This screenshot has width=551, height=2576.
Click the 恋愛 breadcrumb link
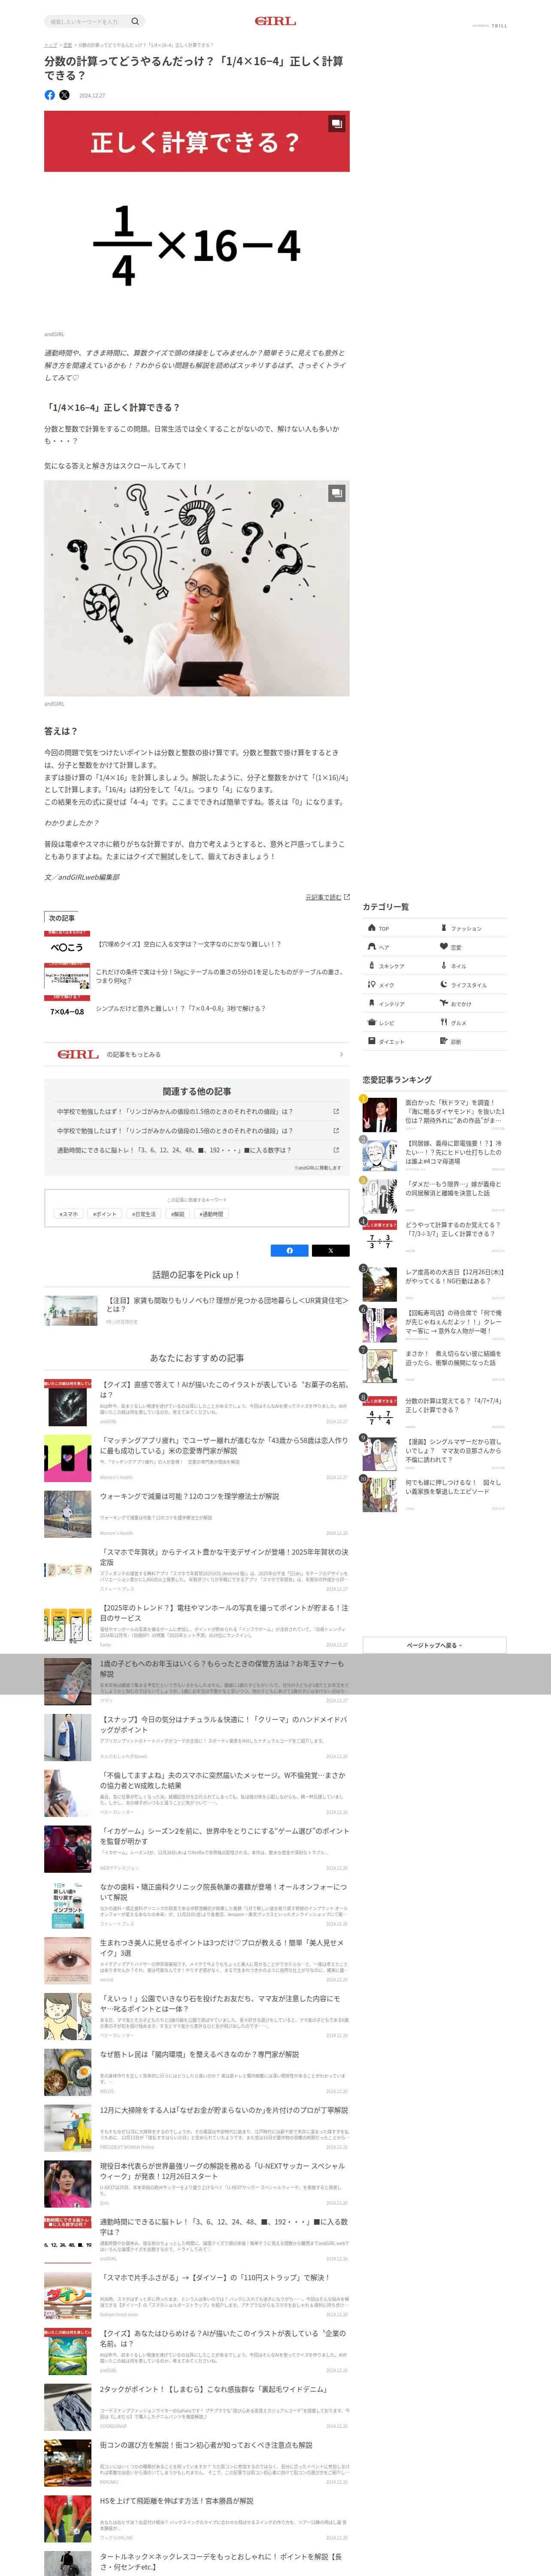point(67,45)
